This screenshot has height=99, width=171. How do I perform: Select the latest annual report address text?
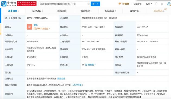point(49,85)
